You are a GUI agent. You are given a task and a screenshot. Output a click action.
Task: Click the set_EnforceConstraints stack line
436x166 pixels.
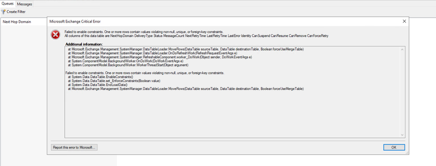[x=114, y=81]
